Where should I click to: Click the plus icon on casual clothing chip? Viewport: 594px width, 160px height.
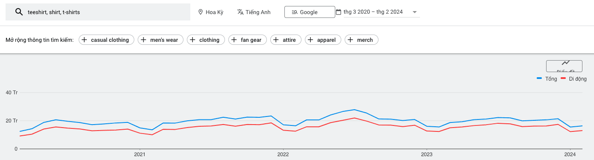coord(84,40)
